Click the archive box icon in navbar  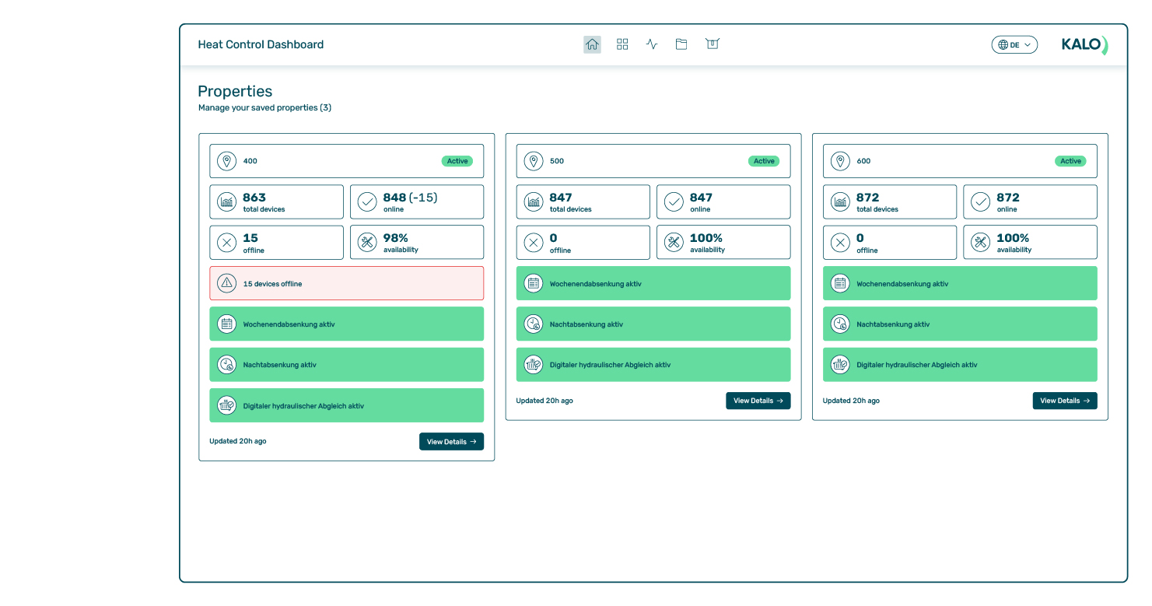click(712, 44)
